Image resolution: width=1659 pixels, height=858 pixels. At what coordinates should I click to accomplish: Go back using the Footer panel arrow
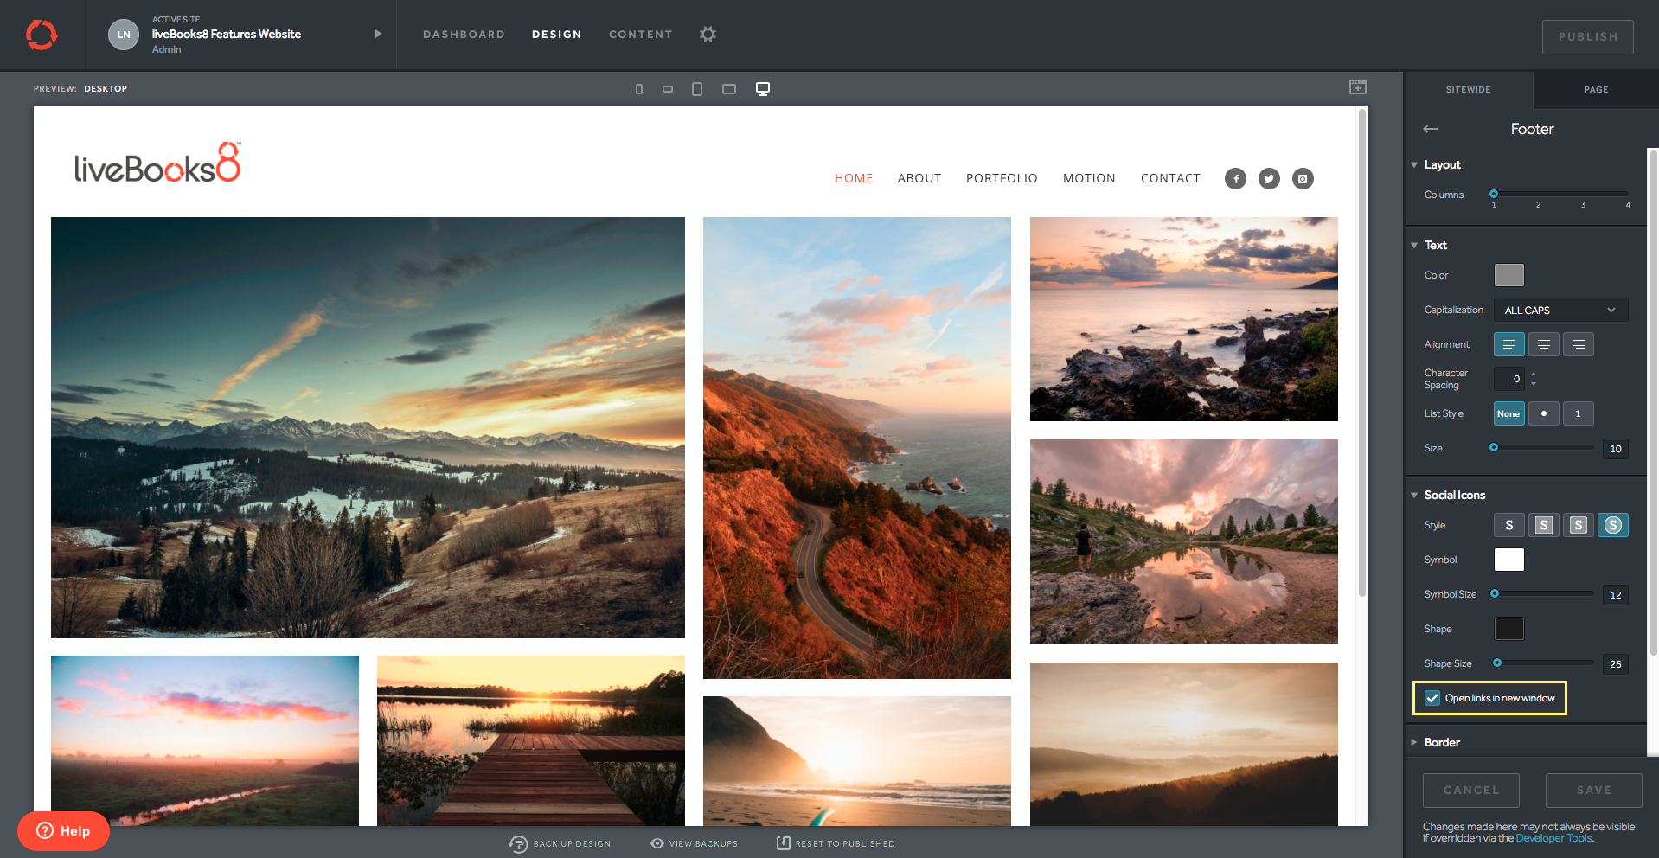1431,129
